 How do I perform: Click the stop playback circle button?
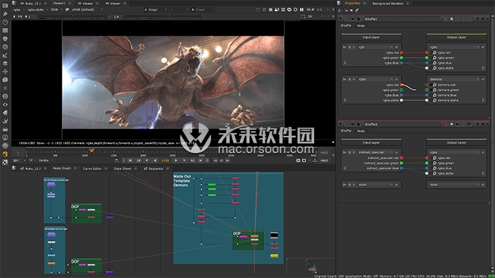[x=208, y=161]
